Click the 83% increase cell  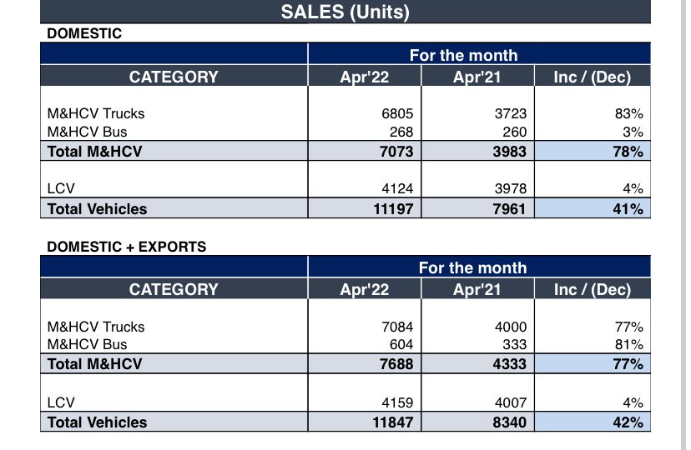coord(627,113)
